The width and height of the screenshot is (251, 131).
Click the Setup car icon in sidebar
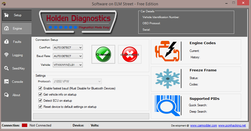pos(6,15)
